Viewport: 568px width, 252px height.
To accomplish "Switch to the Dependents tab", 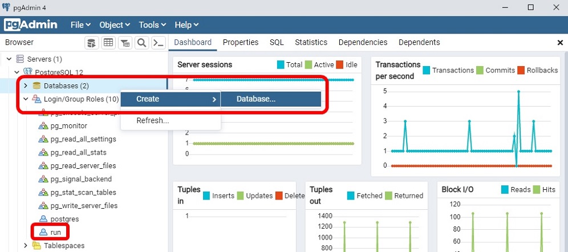I will coord(419,42).
